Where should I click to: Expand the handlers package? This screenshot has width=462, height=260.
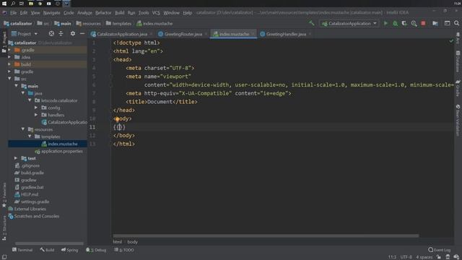pyautogui.click(x=36, y=115)
